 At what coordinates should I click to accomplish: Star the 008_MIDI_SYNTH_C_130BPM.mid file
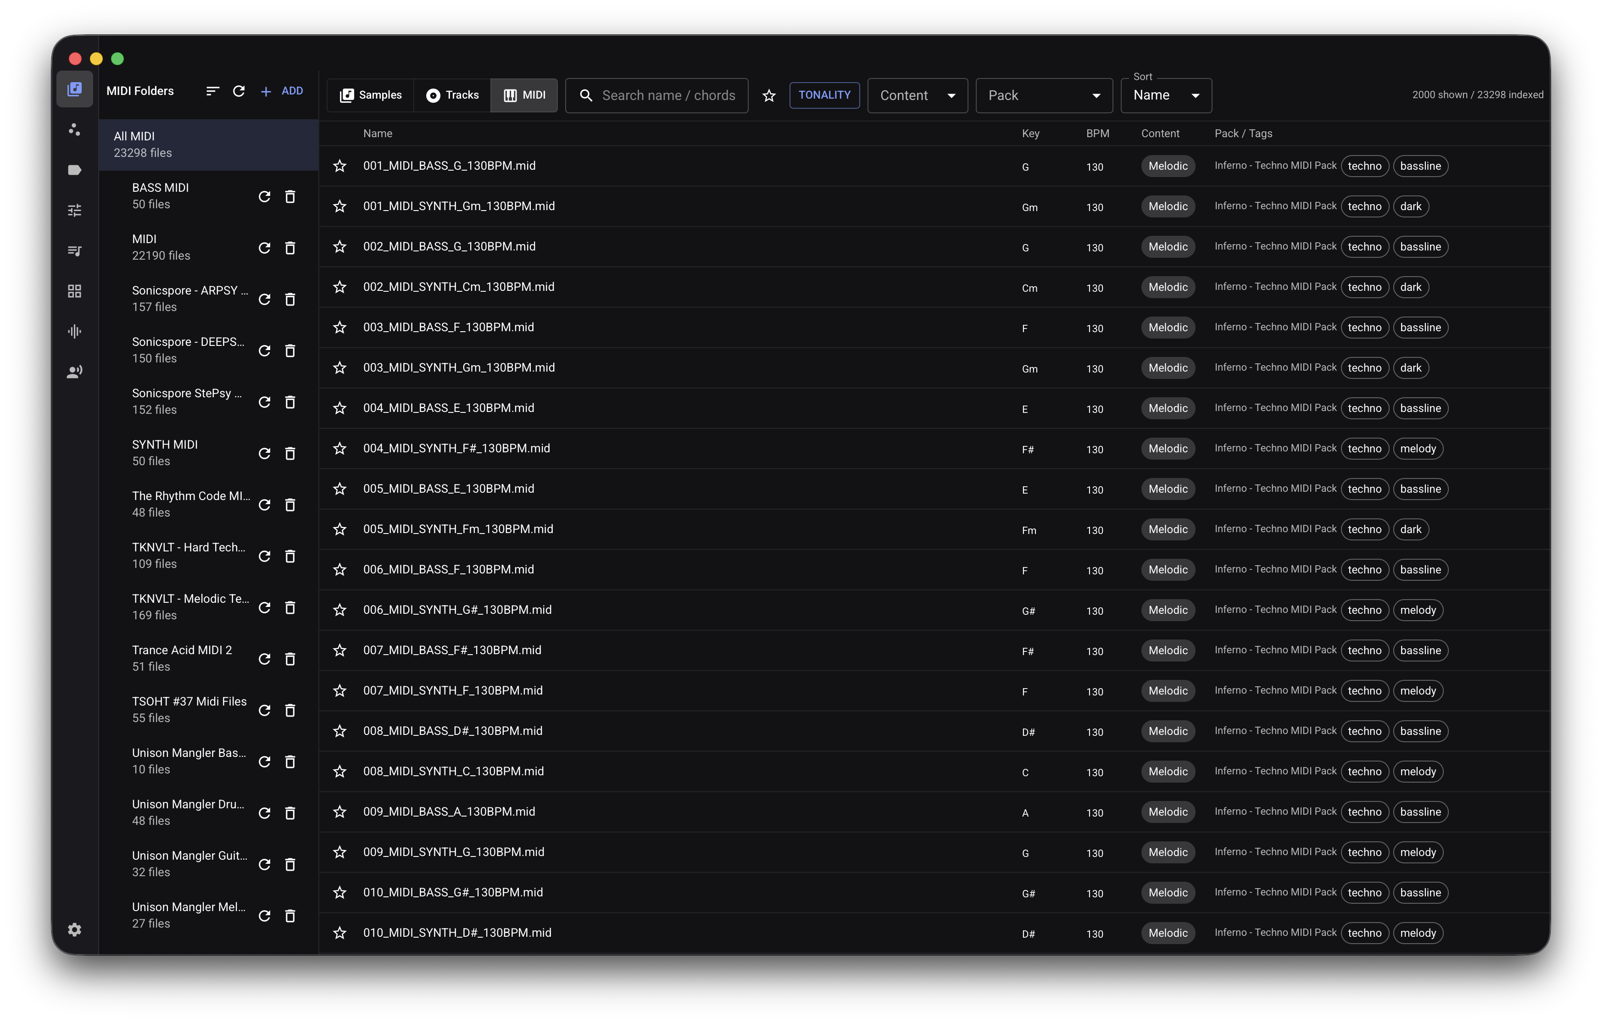(340, 771)
